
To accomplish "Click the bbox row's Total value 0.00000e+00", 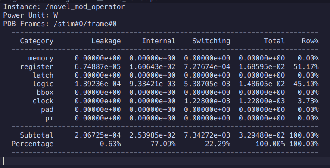I will 262,93.
